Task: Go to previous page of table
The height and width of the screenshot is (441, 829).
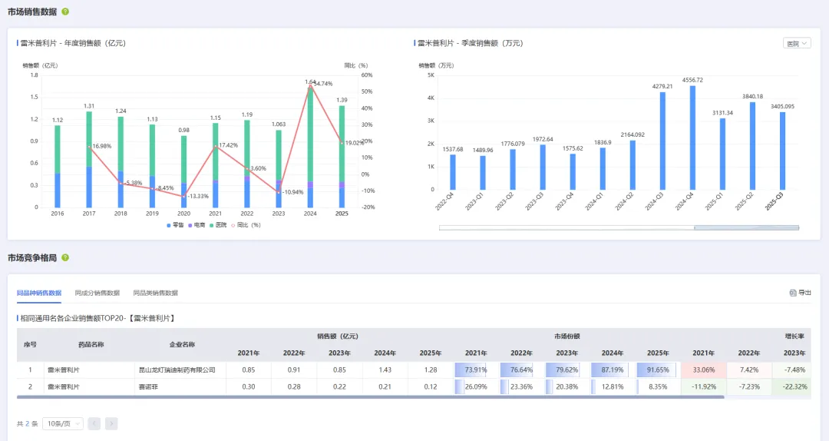Action: (x=94, y=423)
